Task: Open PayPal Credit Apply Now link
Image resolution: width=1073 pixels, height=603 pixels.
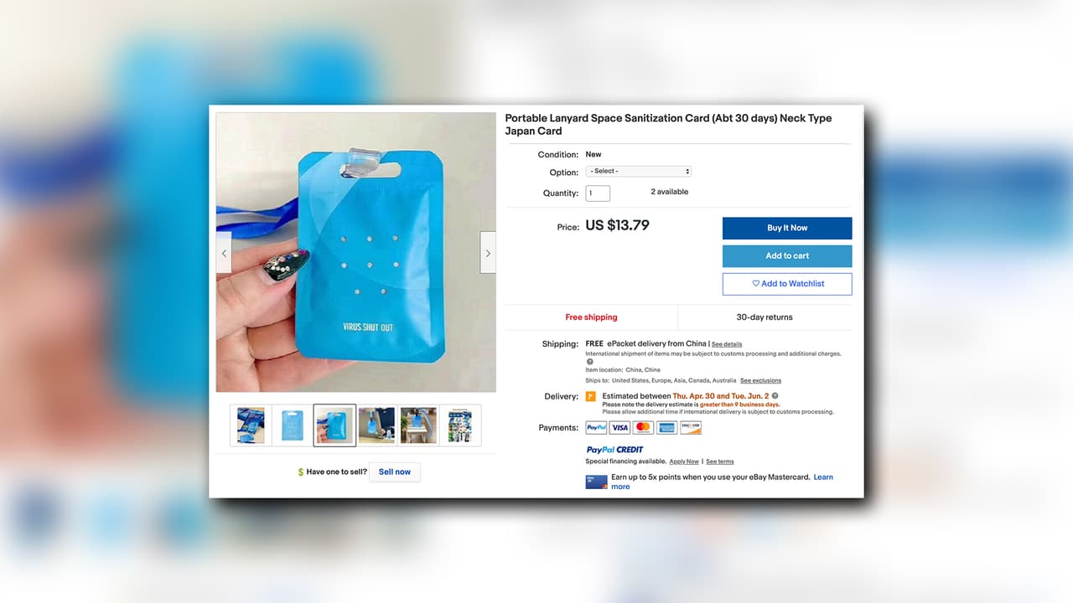Action: click(684, 461)
